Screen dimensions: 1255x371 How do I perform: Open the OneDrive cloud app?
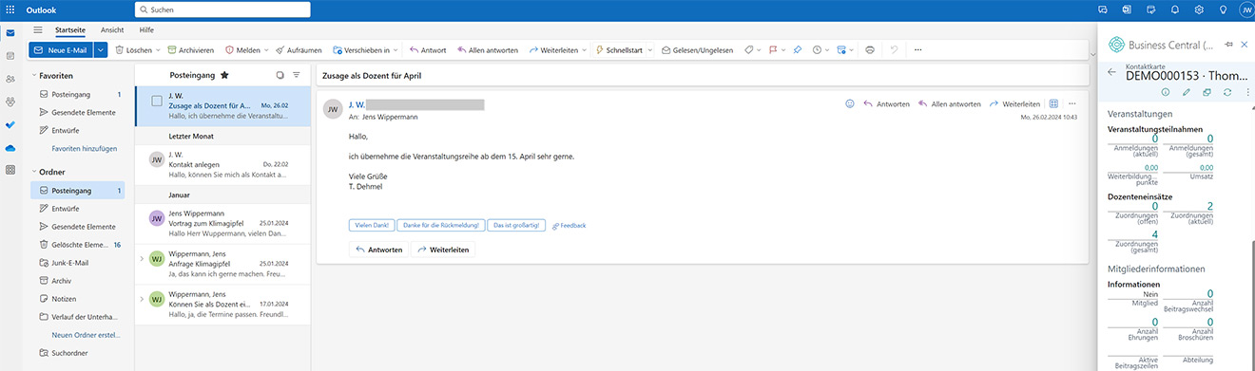tap(10, 148)
